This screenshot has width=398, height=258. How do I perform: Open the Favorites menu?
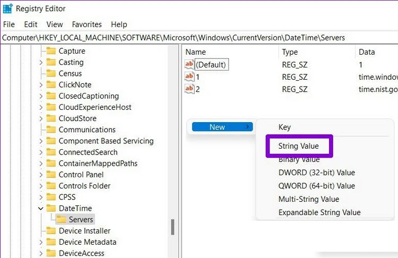[x=87, y=24]
